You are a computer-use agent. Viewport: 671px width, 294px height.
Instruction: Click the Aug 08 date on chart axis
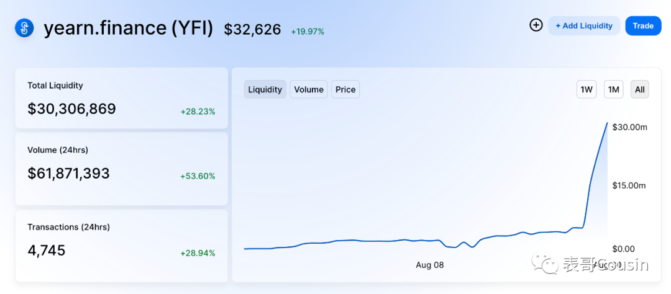pos(430,265)
